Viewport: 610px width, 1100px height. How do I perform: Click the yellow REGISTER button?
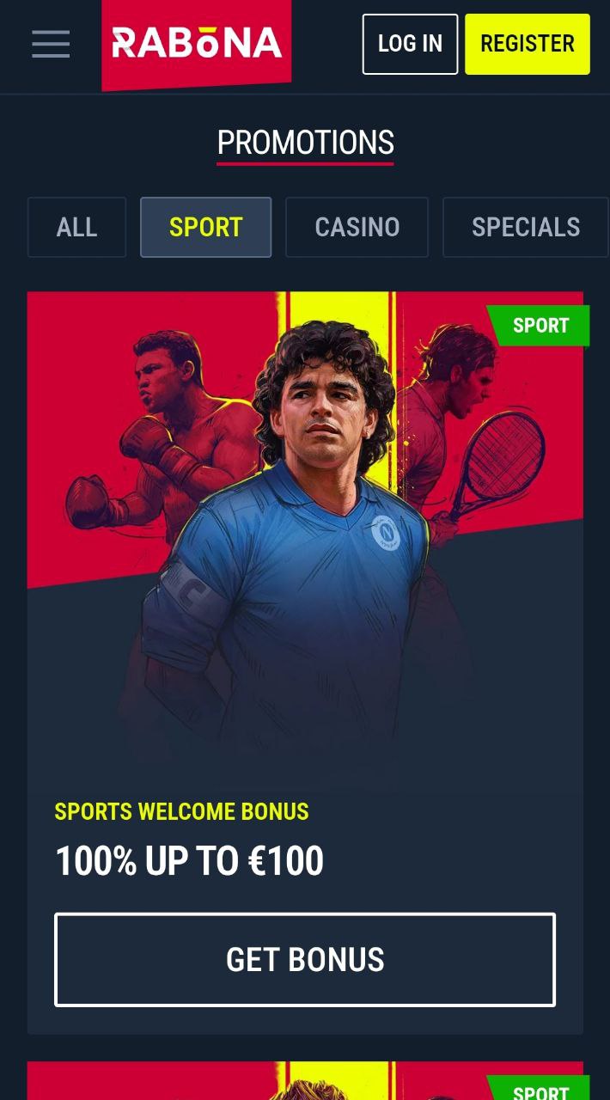coord(528,44)
